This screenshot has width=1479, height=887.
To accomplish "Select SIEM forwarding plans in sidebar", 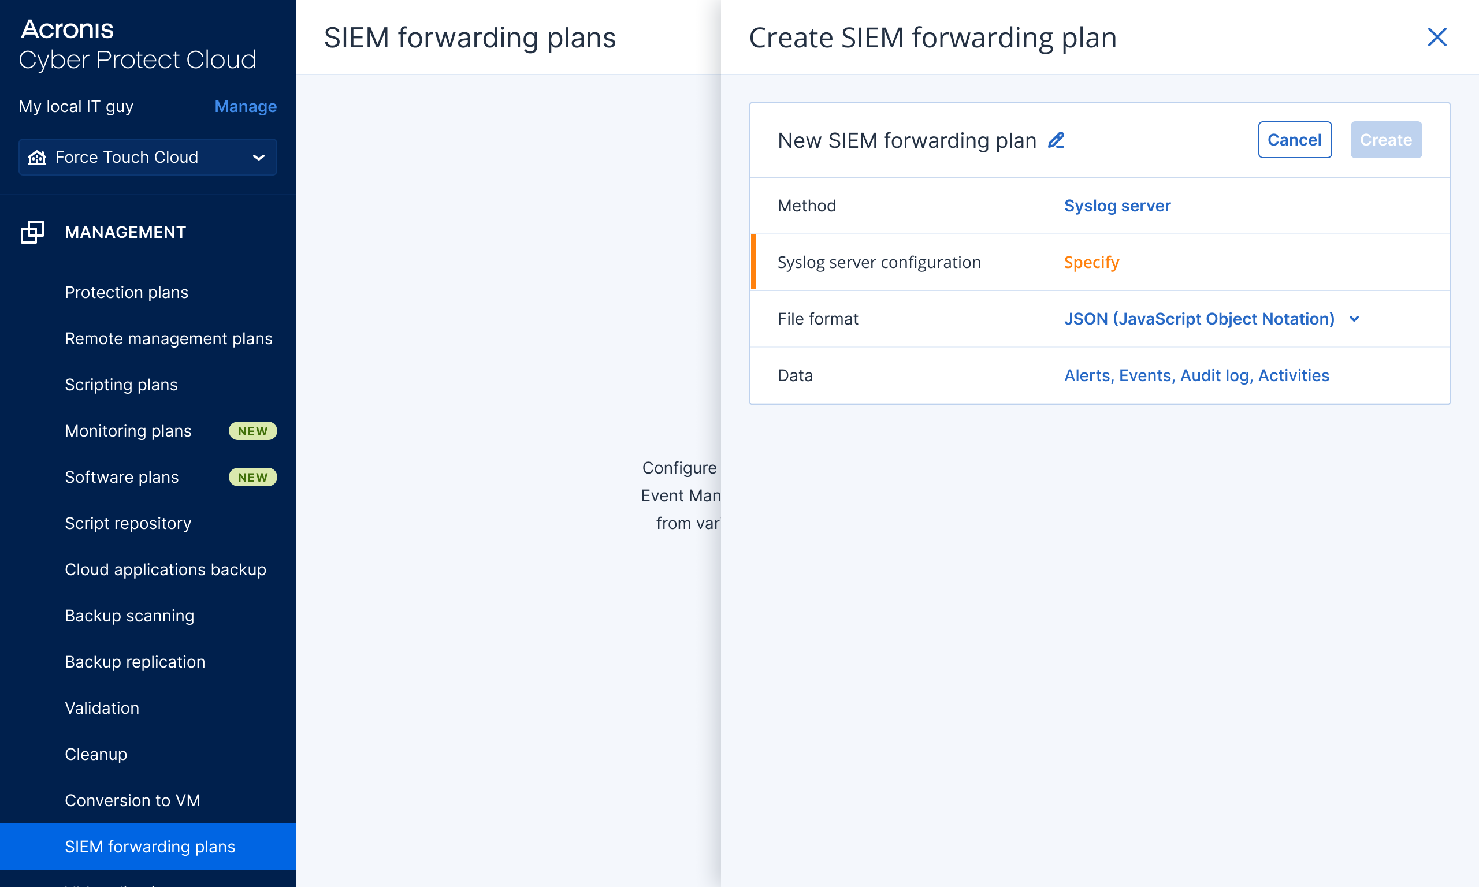I will pos(150,847).
